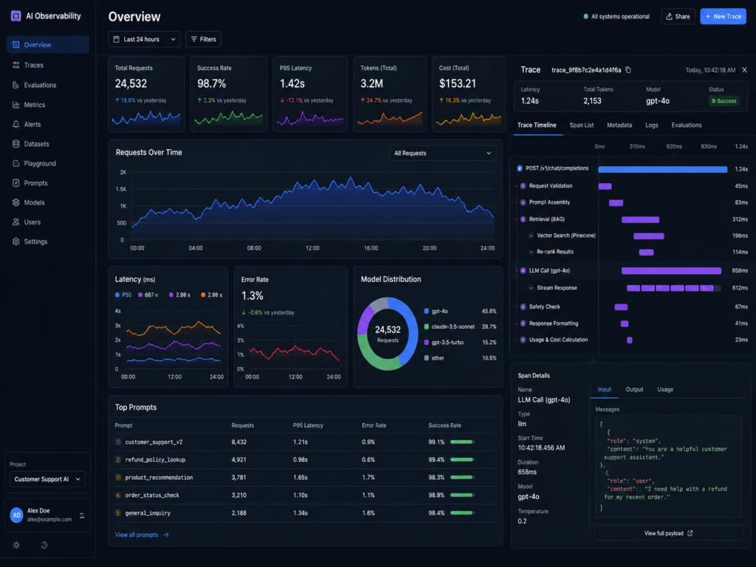Click the New Trace button
Screen dimensions: 756x567
(723, 16)
